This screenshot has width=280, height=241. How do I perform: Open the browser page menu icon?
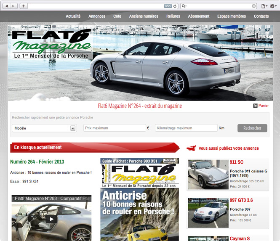[x=264, y=6]
